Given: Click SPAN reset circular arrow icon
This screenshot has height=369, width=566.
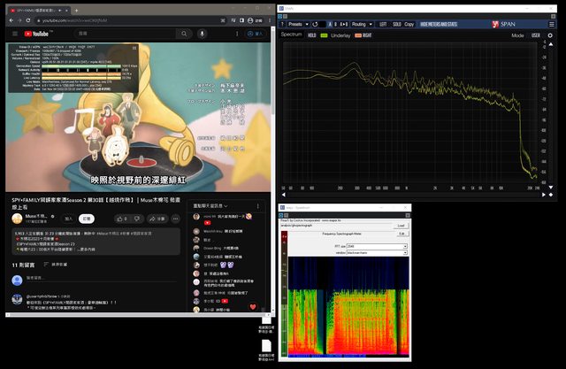Looking at the screenshot, I should [x=315, y=24].
